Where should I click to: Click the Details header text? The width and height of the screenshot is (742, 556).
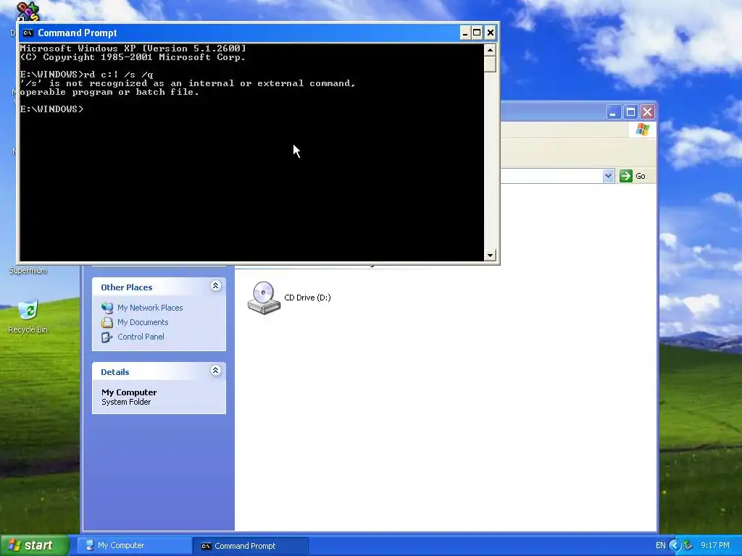coord(115,372)
